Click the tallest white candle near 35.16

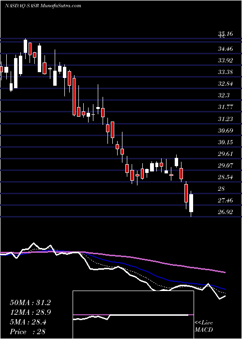click(26, 46)
